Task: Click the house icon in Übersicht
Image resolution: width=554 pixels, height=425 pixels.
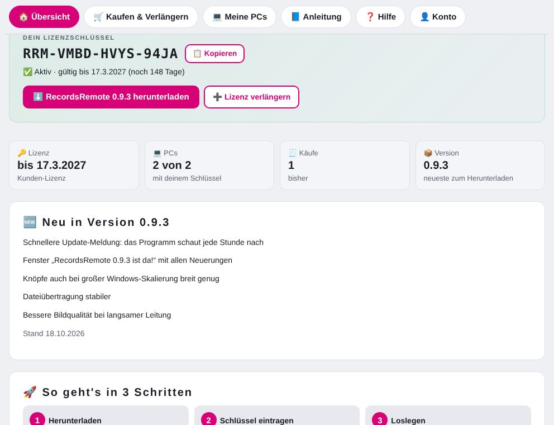Action: point(23,17)
